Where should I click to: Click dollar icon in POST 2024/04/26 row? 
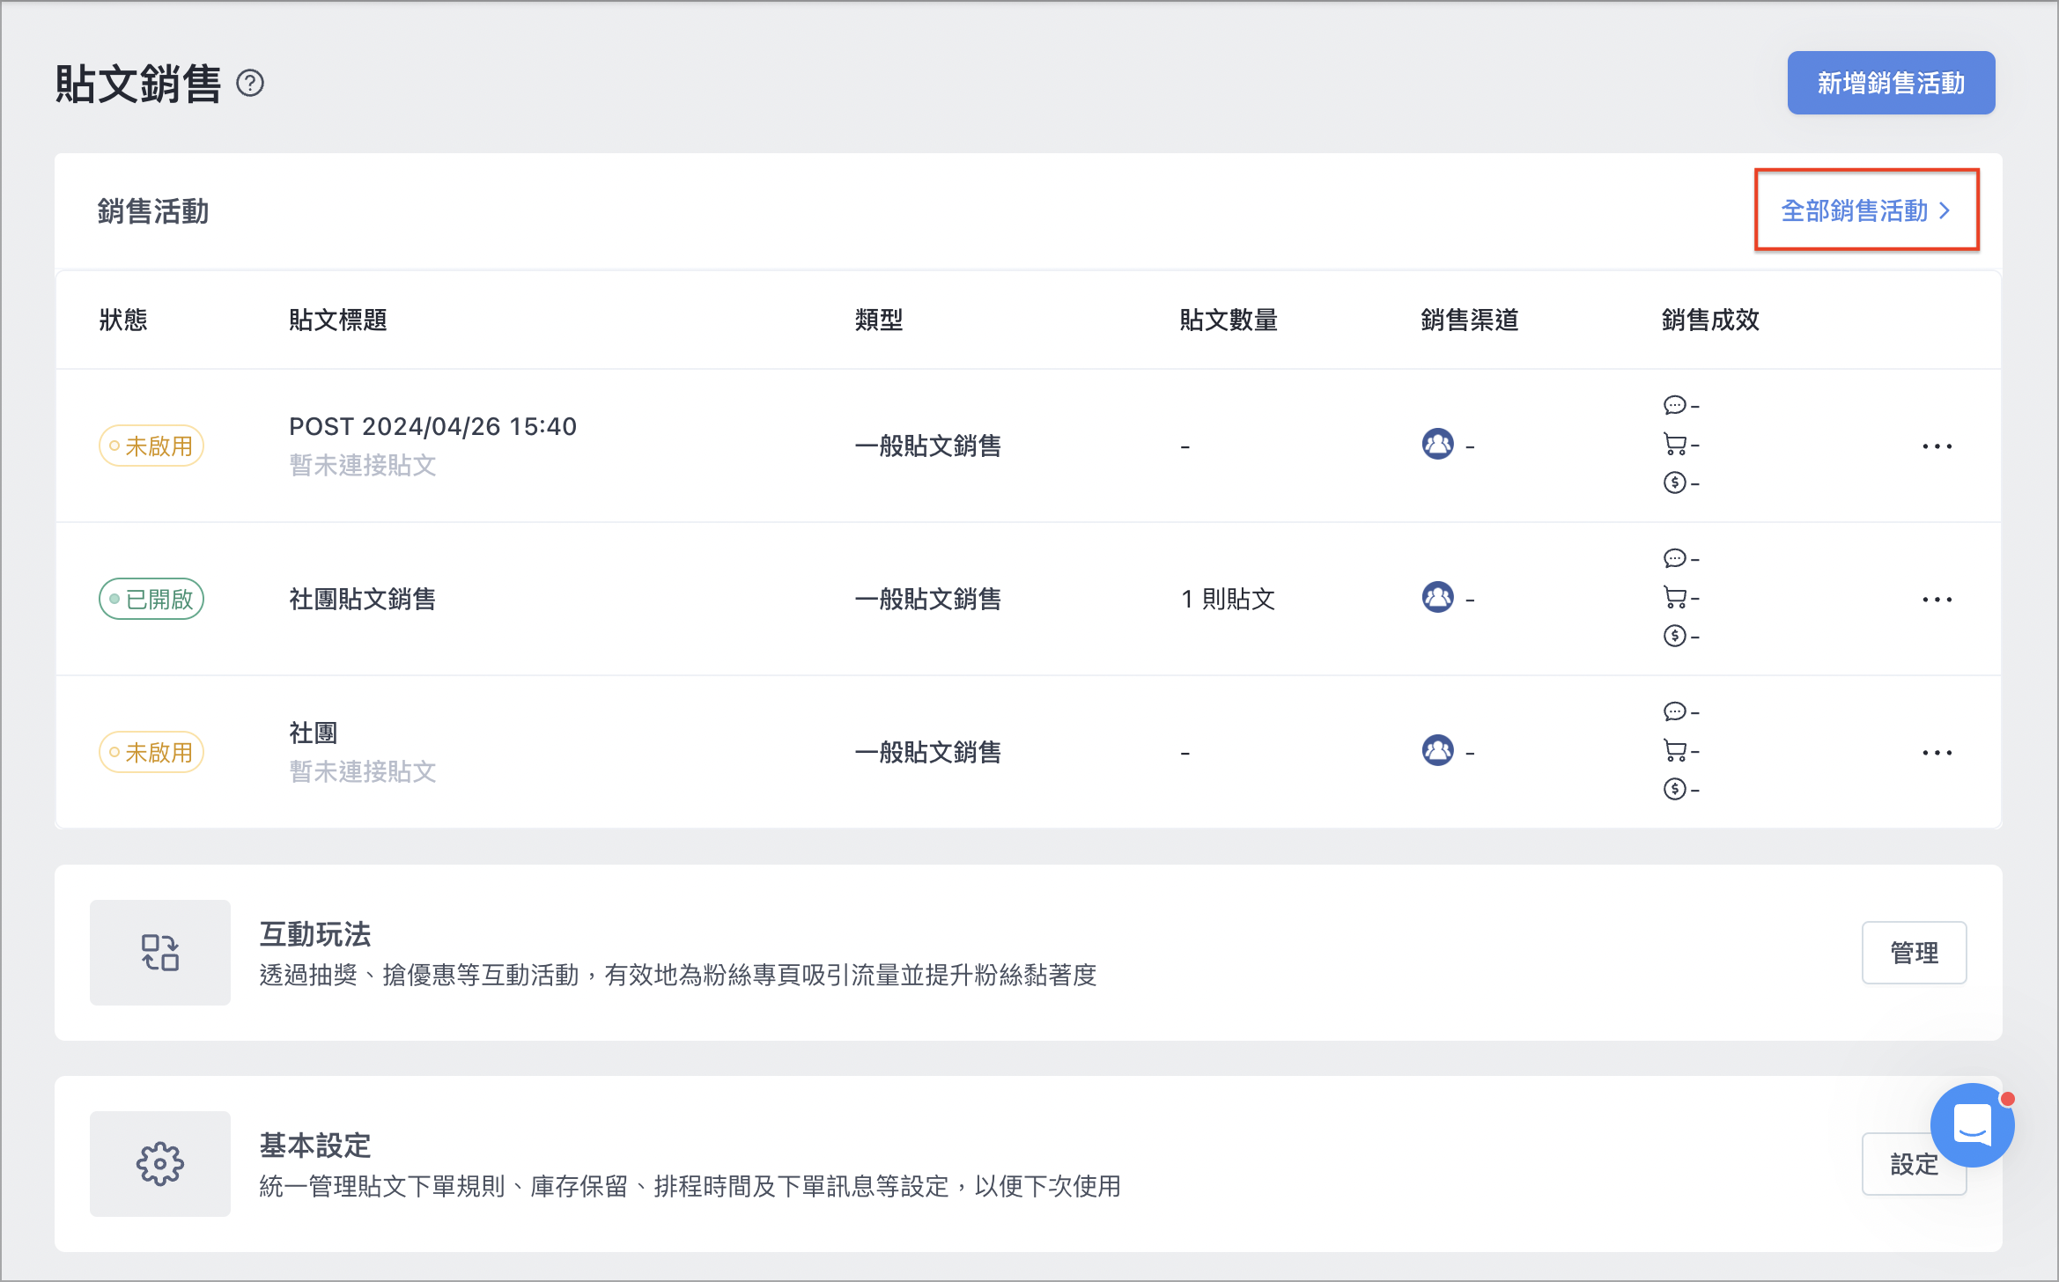pyautogui.click(x=1674, y=483)
